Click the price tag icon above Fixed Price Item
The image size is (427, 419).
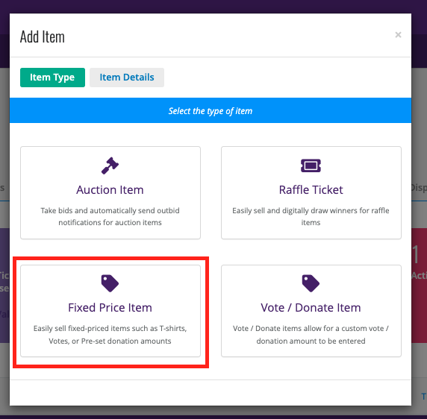pyautogui.click(x=110, y=283)
